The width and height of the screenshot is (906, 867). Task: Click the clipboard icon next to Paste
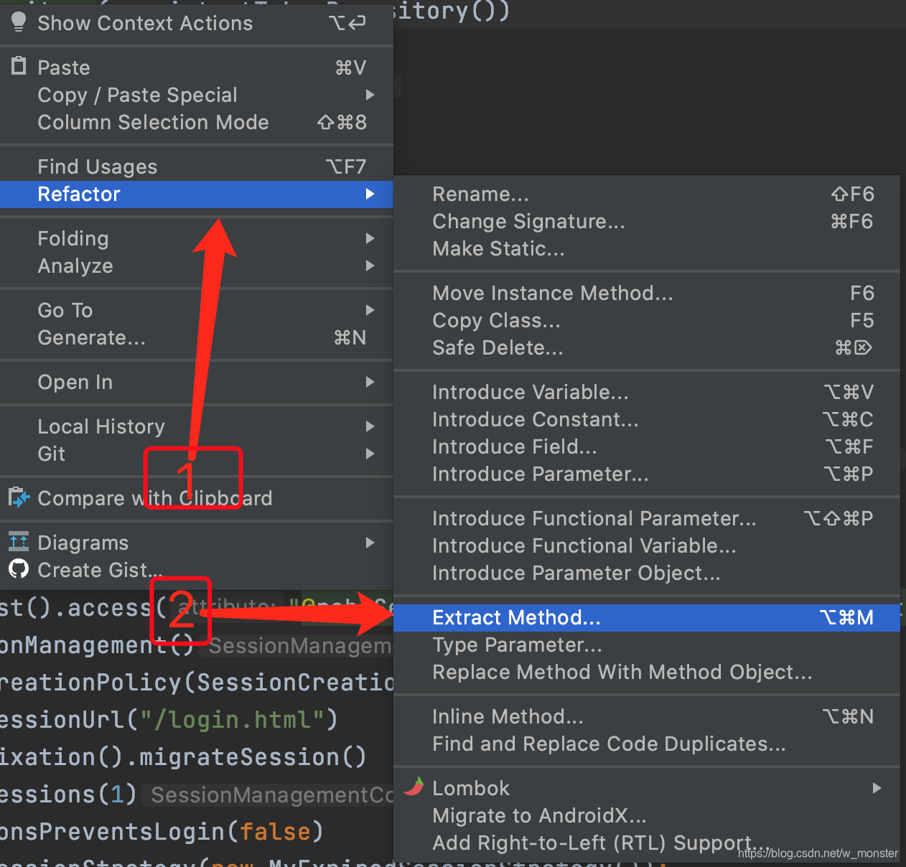(x=19, y=66)
